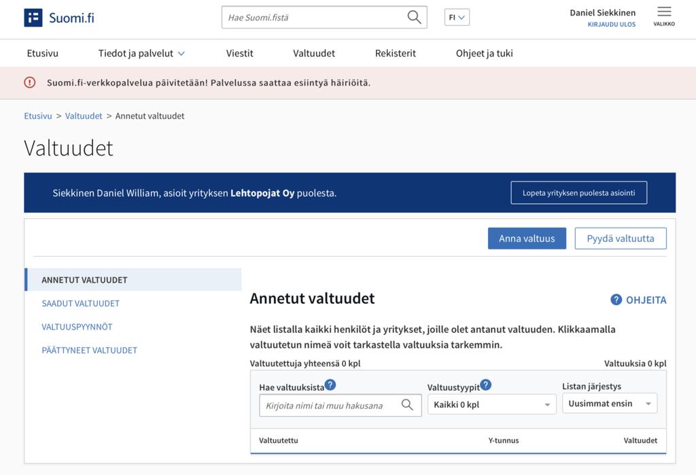Click the magnifier icon in valtuuksista search field
This screenshot has height=475, width=696.
pos(407,405)
